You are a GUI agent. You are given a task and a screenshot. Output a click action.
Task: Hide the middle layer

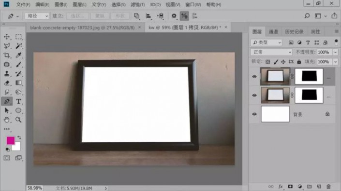[254, 95]
